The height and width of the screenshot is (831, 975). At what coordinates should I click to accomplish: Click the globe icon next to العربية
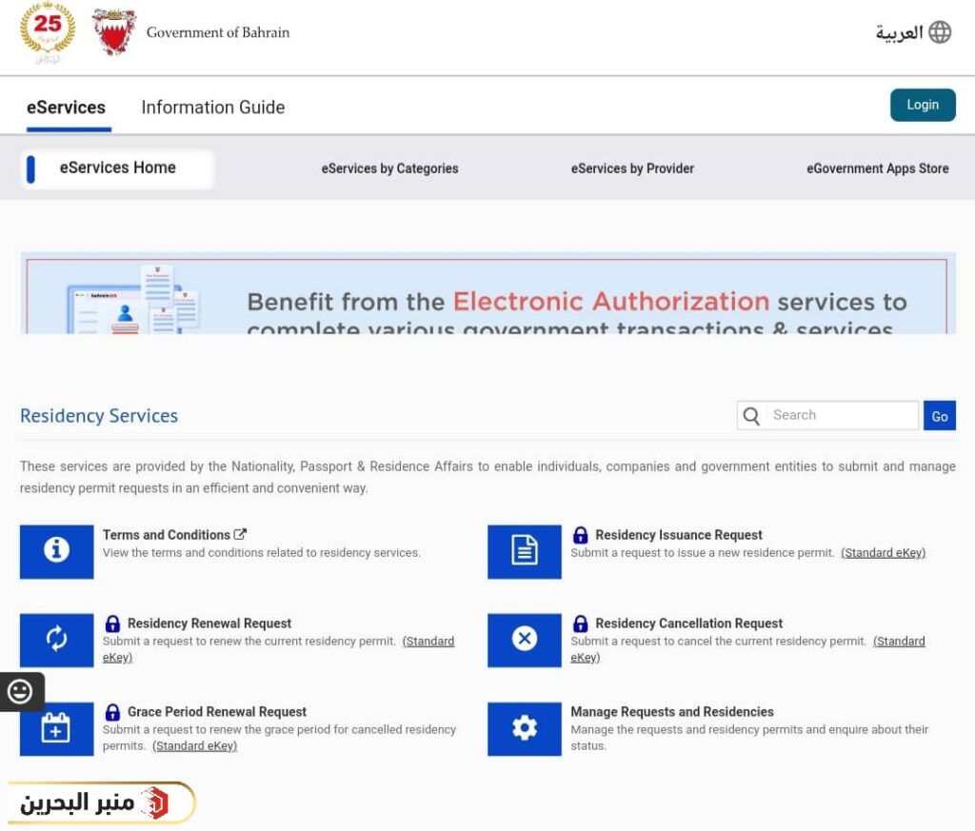[942, 31]
